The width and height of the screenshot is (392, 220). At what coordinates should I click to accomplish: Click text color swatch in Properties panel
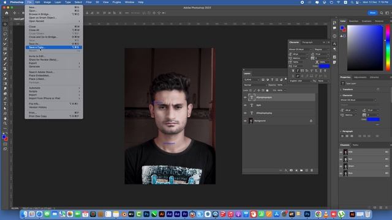click(373, 120)
